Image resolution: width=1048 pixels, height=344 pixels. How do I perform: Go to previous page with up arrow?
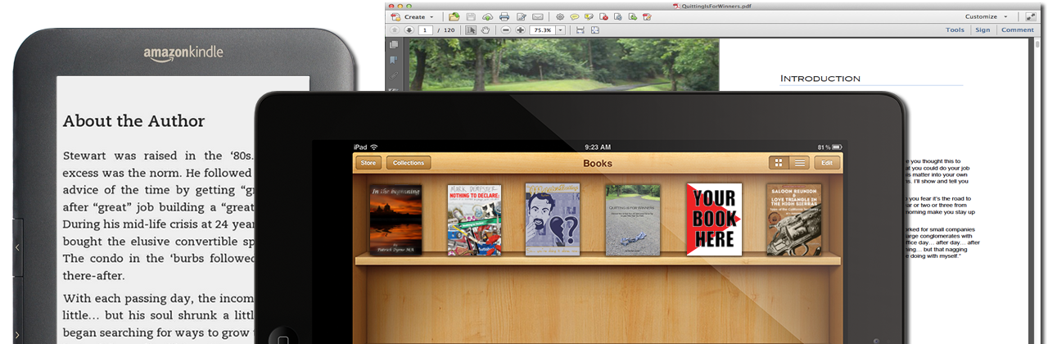[x=395, y=30]
